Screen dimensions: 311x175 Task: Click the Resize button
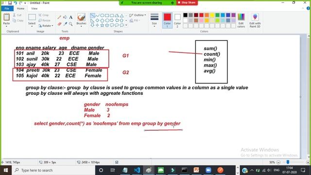(44, 20)
